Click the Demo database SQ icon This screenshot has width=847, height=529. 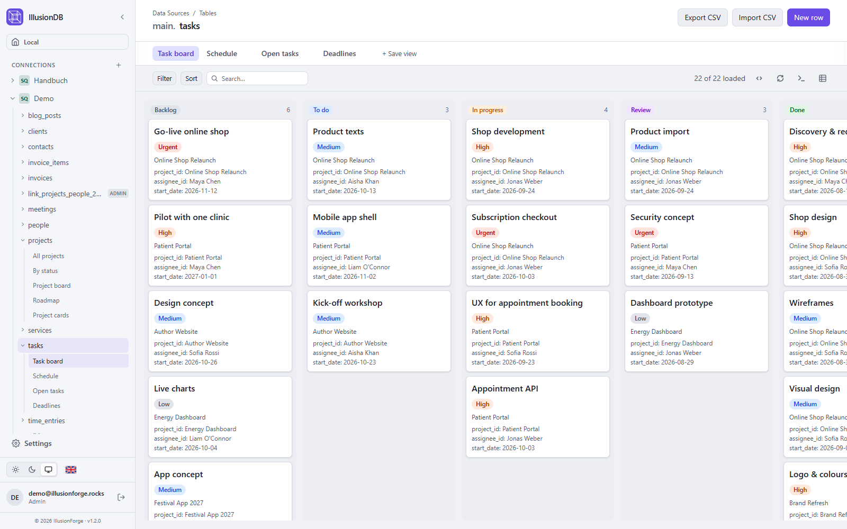(x=24, y=98)
